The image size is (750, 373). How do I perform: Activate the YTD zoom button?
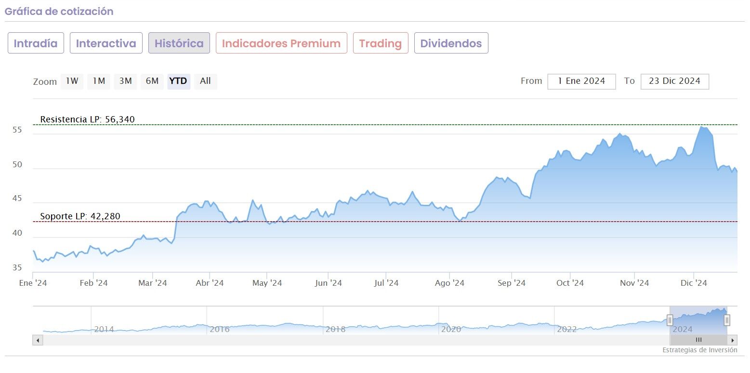179,81
